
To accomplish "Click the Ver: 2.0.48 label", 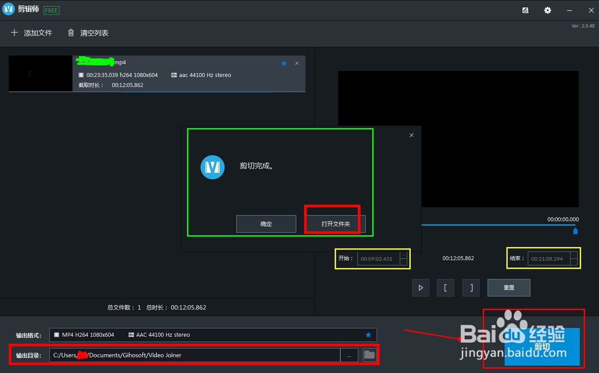I will (x=583, y=26).
